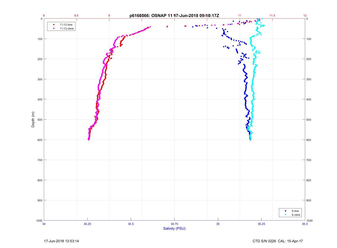Image resolution: width=337 pixels, height=248 pixels.
Task: Click the salinity tick label '34'
Action: pyautogui.click(x=44, y=224)
